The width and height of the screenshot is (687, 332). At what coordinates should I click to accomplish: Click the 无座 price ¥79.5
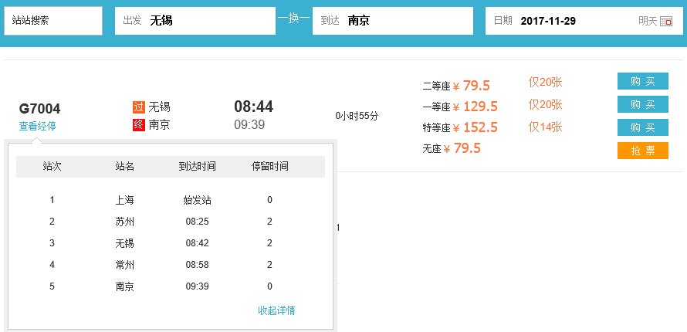pyautogui.click(x=462, y=148)
